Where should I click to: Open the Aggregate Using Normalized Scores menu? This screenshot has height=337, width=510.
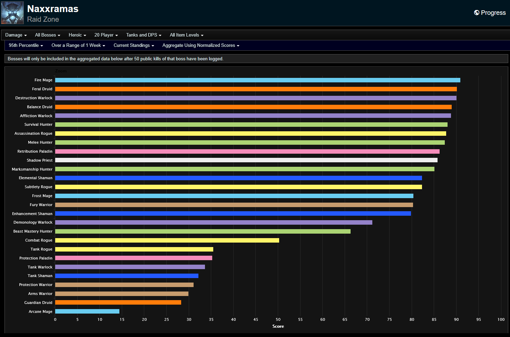tap(200, 45)
